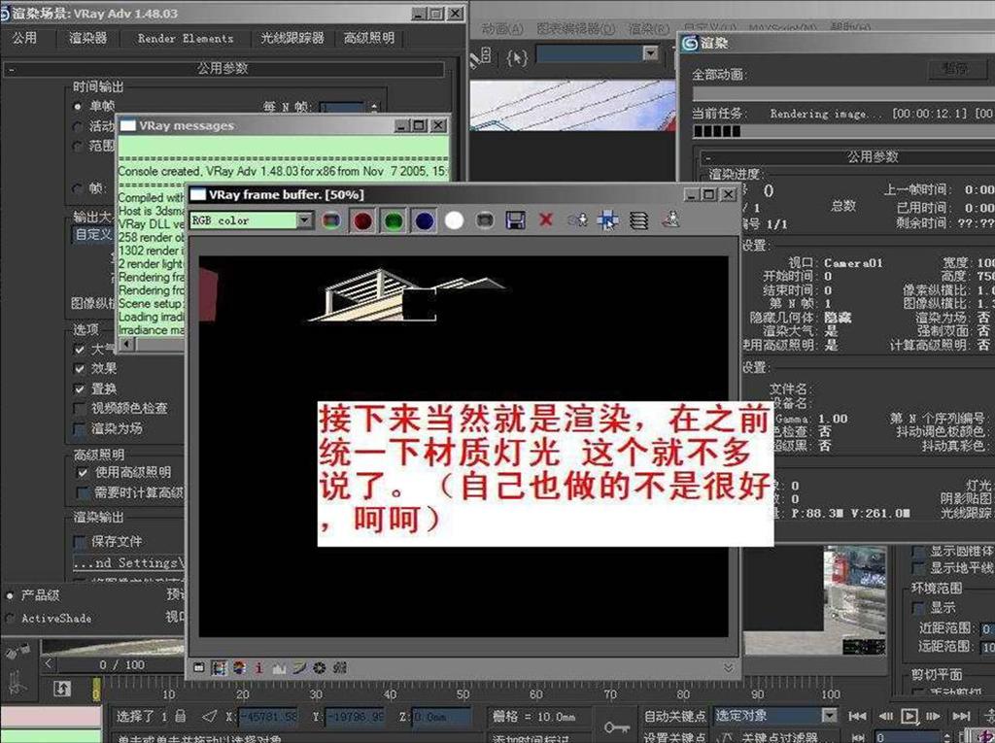Select the ActiveShade radio button
This screenshot has height=743, width=995.
(x=10, y=618)
